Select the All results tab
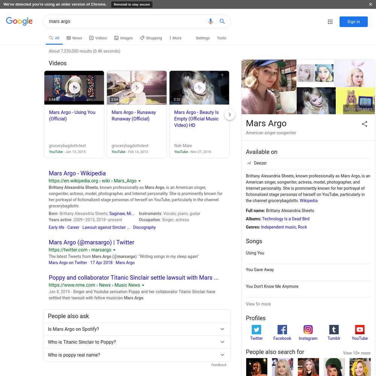The width and height of the screenshot is (376, 376). point(54,38)
